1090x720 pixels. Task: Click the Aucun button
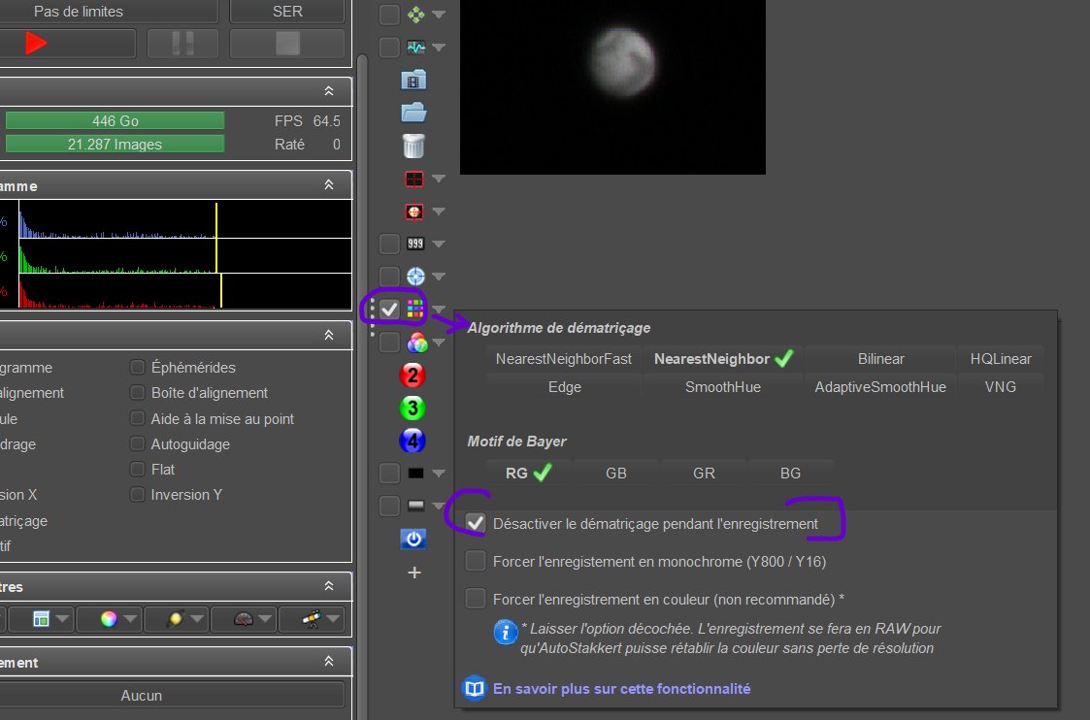(x=141, y=695)
